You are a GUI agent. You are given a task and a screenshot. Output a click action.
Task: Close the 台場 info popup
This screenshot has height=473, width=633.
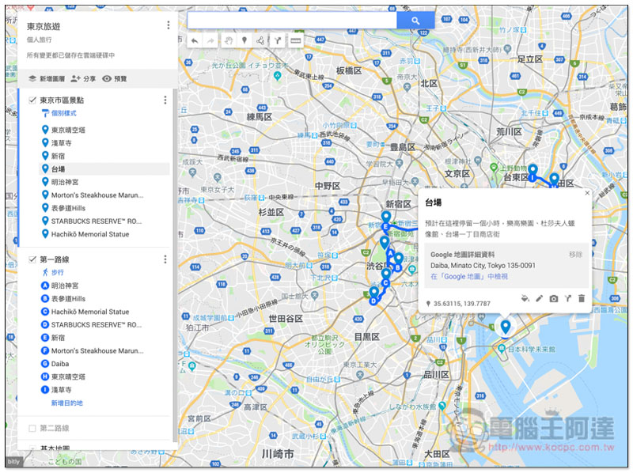[587, 193]
